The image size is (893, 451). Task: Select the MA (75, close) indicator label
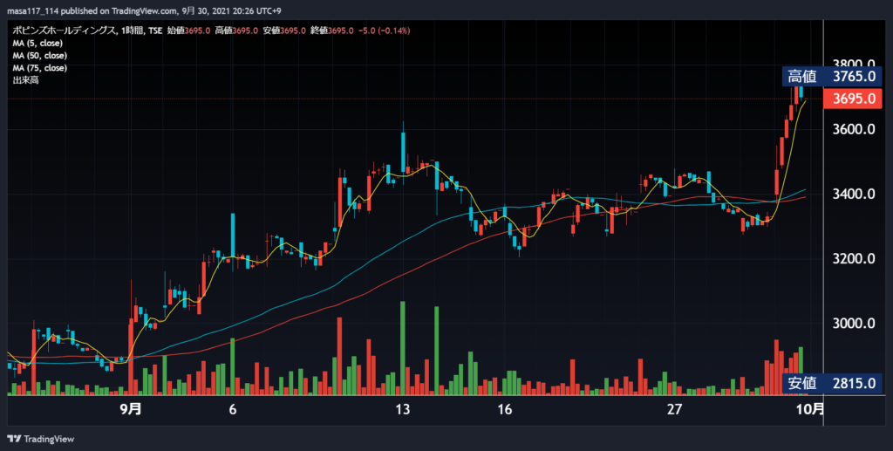40,68
